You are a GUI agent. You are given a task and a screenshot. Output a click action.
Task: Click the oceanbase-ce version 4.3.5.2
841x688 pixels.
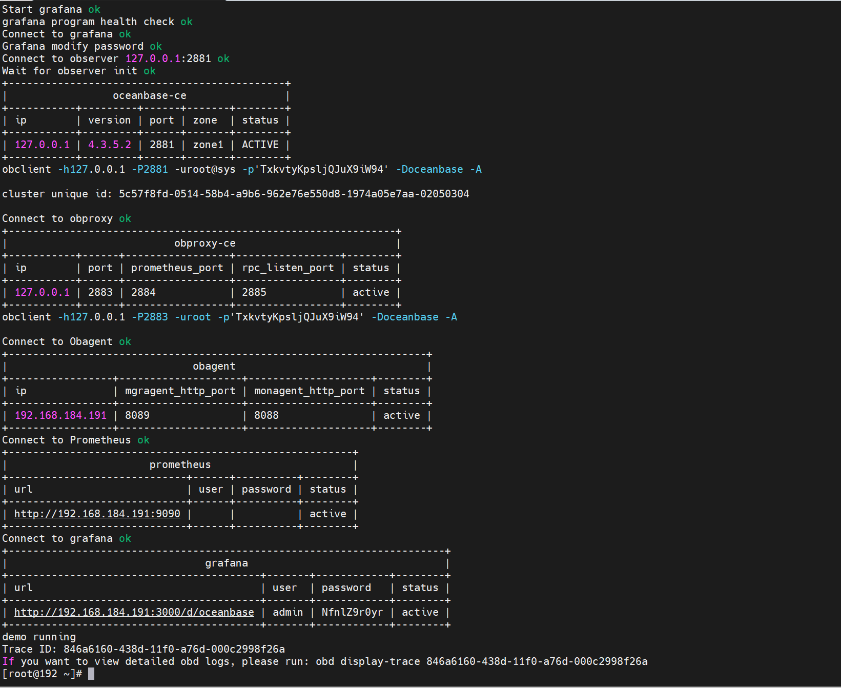[110, 145]
